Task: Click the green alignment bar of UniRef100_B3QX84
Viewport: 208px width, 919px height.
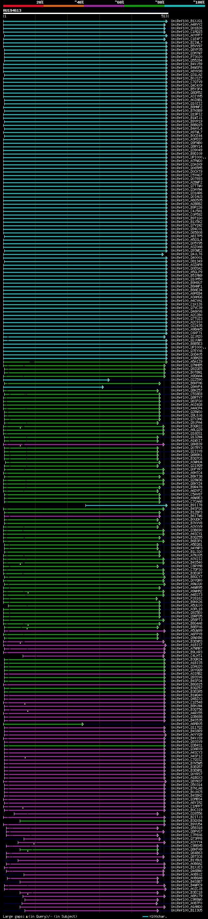Action: point(92,821)
